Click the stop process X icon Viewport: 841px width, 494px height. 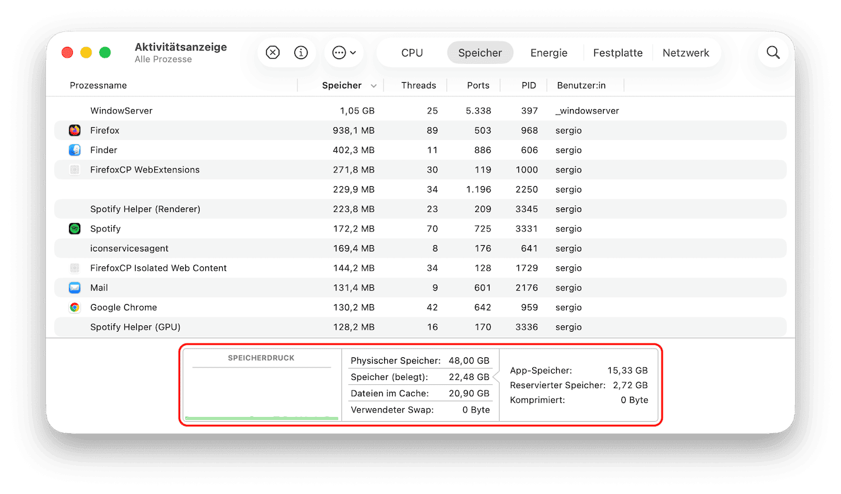(272, 53)
